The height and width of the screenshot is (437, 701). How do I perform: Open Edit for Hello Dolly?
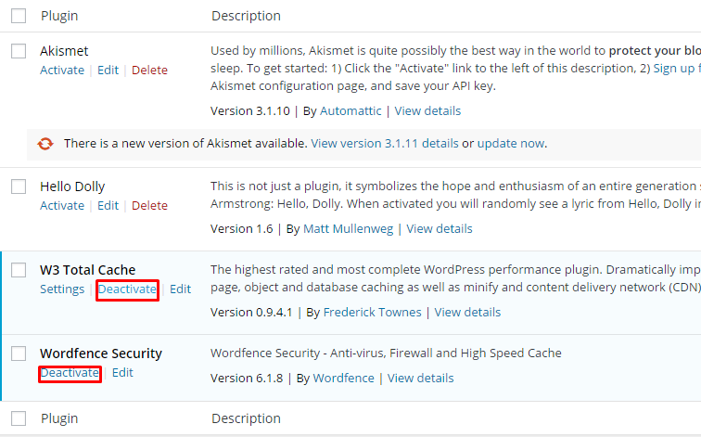point(108,206)
